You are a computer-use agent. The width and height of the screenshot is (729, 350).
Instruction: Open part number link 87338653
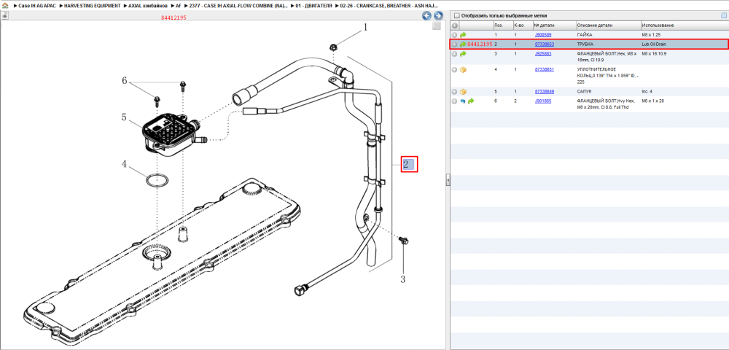point(544,44)
